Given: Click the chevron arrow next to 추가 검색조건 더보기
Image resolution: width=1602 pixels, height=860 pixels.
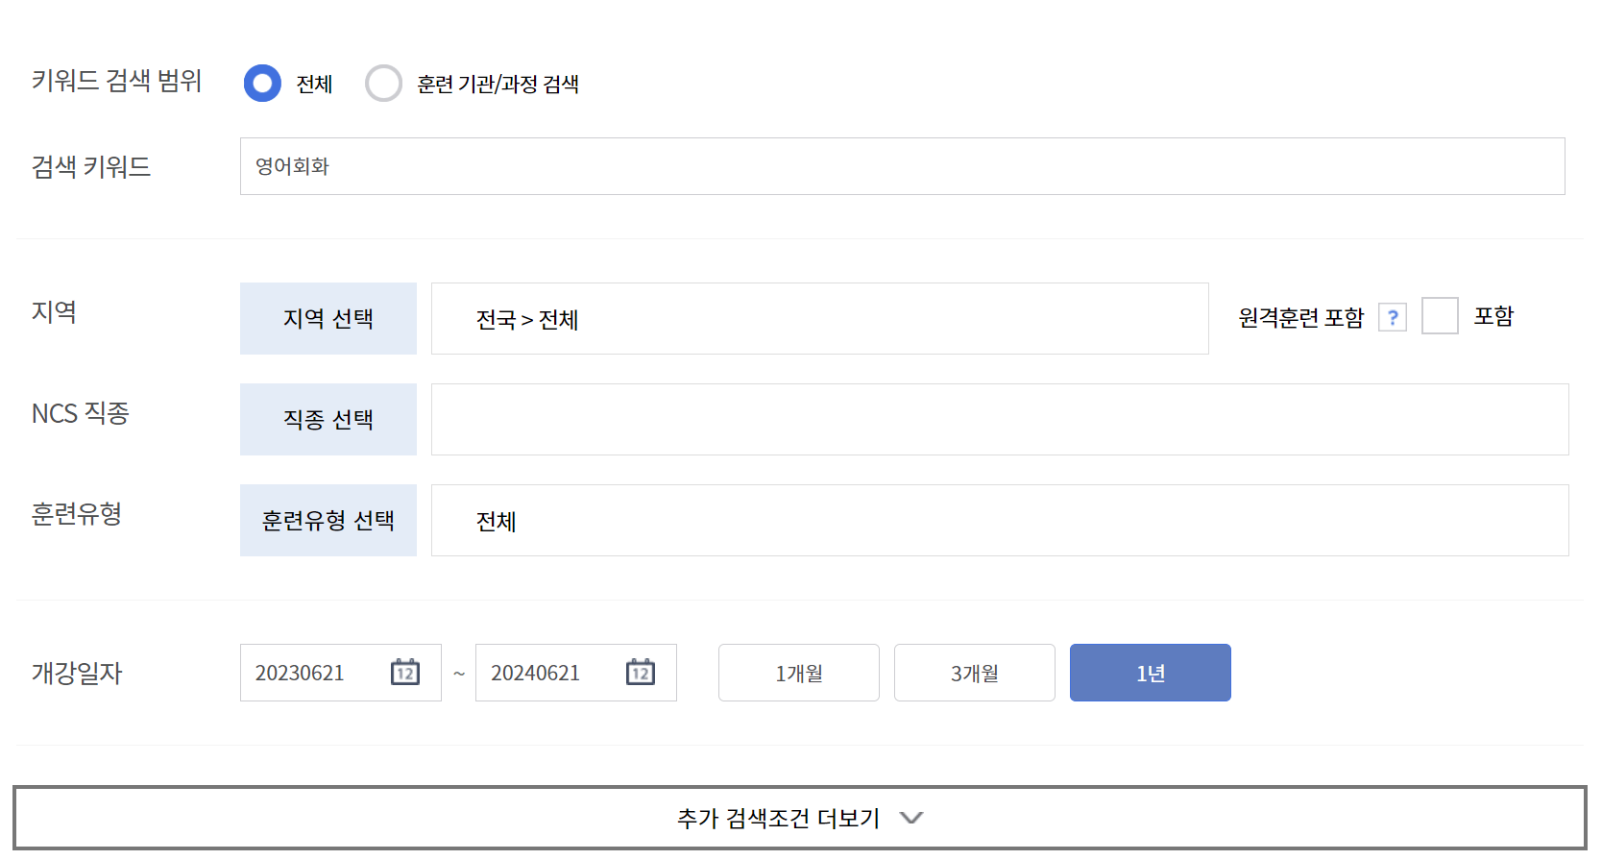Looking at the screenshot, I should [x=910, y=818].
